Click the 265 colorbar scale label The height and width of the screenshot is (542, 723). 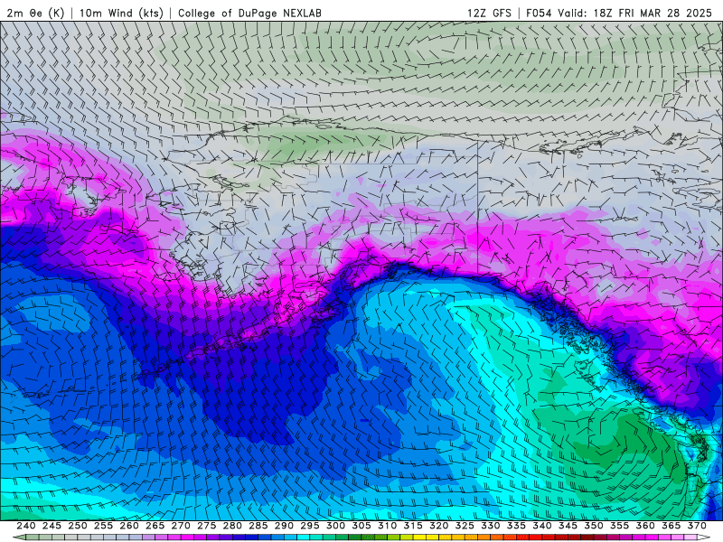(155, 526)
